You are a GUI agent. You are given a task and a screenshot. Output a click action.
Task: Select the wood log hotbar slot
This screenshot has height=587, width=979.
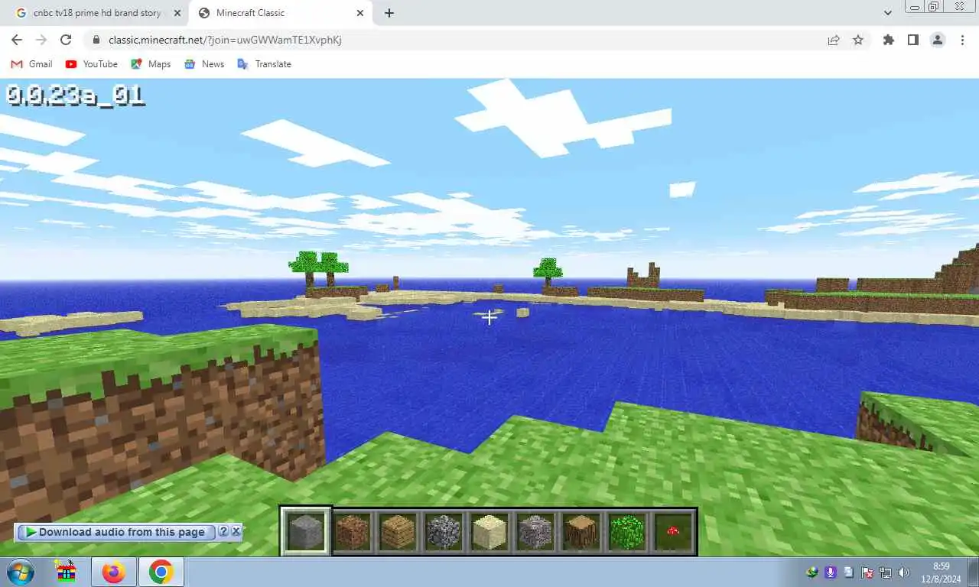(x=581, y=531)
